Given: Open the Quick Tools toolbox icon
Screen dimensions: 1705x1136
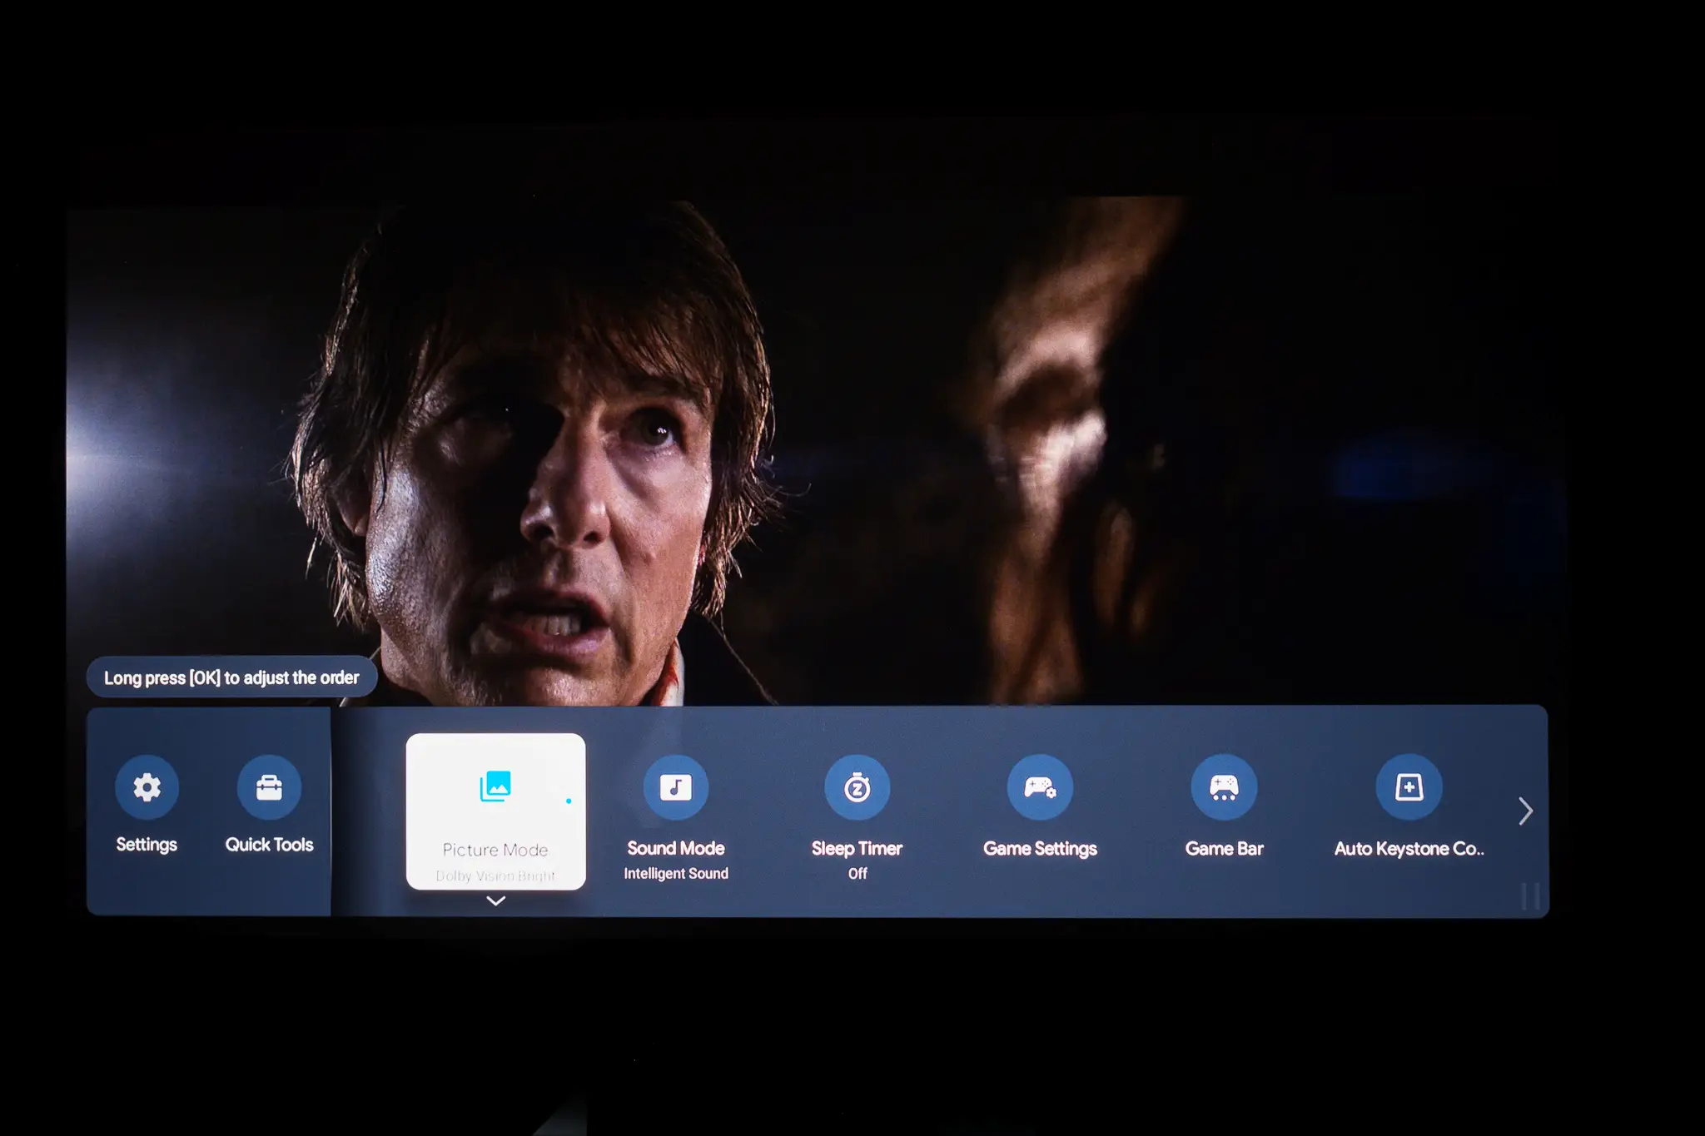Looking at the screenshot, I should 269,787.
